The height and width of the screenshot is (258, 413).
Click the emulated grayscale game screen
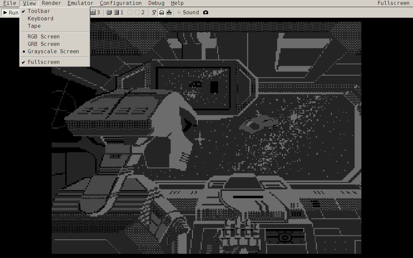pos(206,138)
